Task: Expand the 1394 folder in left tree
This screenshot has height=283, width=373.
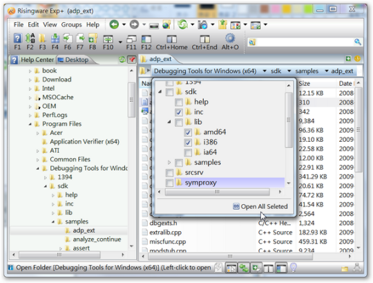Action: click(45, 177)
